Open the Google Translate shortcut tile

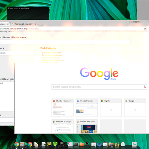point(87,108)
